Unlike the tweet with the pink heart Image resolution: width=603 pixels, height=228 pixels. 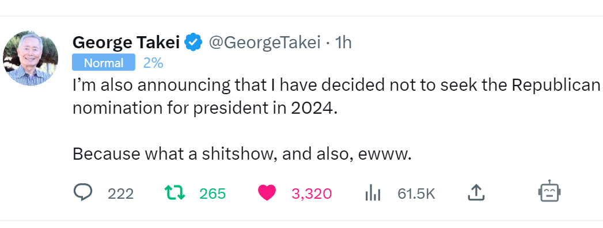point(267,193)
